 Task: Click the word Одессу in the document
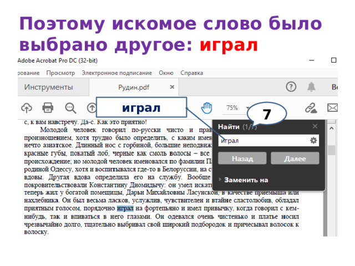[61, 169]
